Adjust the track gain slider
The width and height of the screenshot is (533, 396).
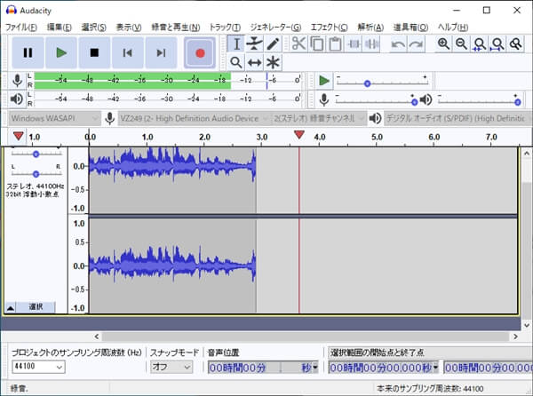[36, 154]
